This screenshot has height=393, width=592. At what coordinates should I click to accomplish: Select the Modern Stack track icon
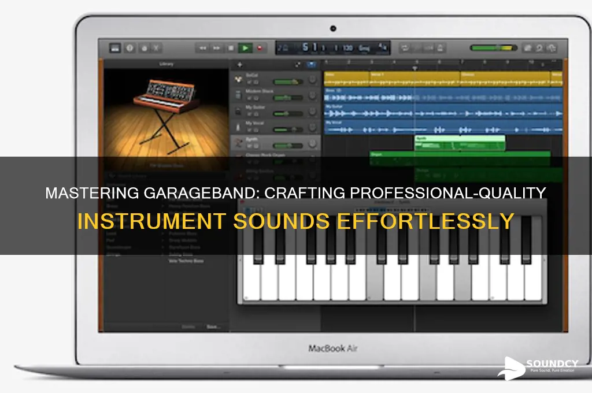[x=238, y=95]
